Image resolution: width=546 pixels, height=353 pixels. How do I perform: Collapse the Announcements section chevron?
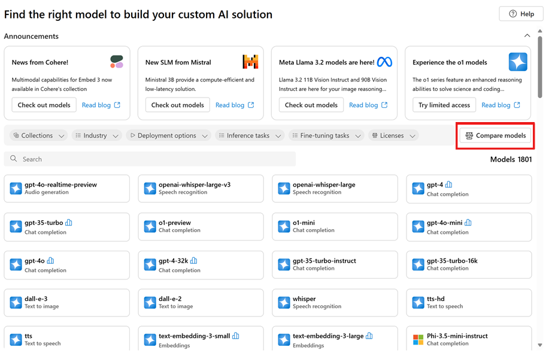click(527, 36)
